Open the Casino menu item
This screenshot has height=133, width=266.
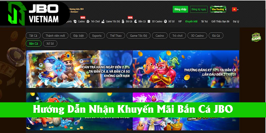[x=81, y=22]
